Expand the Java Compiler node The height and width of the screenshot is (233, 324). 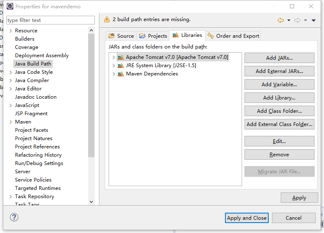click(x=10, y=80)
